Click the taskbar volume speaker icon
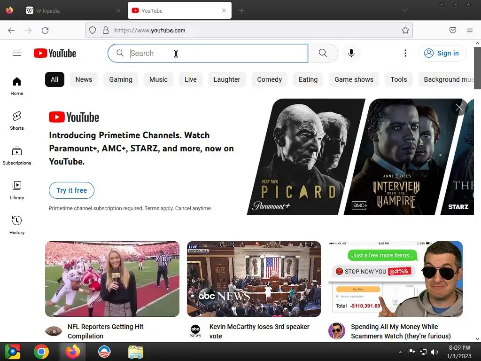 click(x=434, y=352)
